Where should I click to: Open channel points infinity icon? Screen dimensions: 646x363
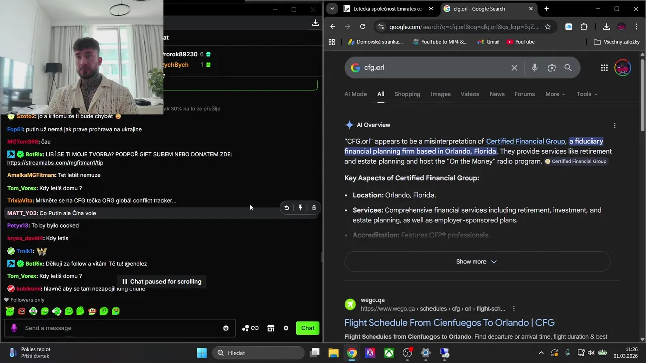[250, 328]
